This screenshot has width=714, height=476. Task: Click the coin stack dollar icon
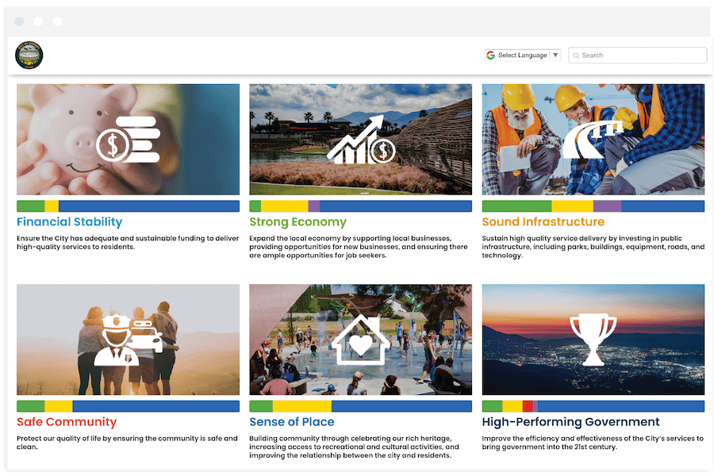tap(128, 141)
